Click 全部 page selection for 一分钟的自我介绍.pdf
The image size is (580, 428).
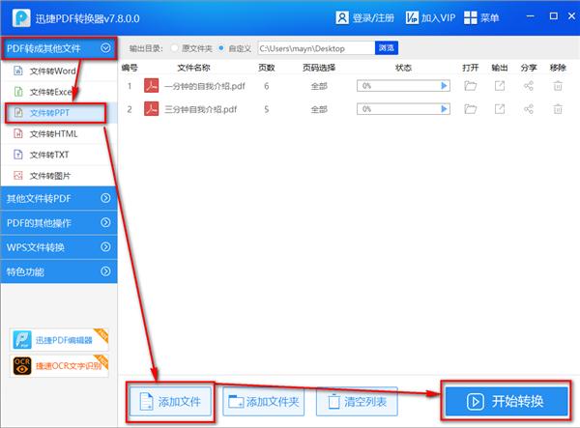click(319, 86)
